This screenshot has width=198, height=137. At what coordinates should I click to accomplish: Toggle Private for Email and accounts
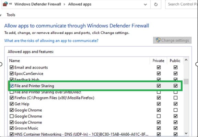click(x=159, y=67)
